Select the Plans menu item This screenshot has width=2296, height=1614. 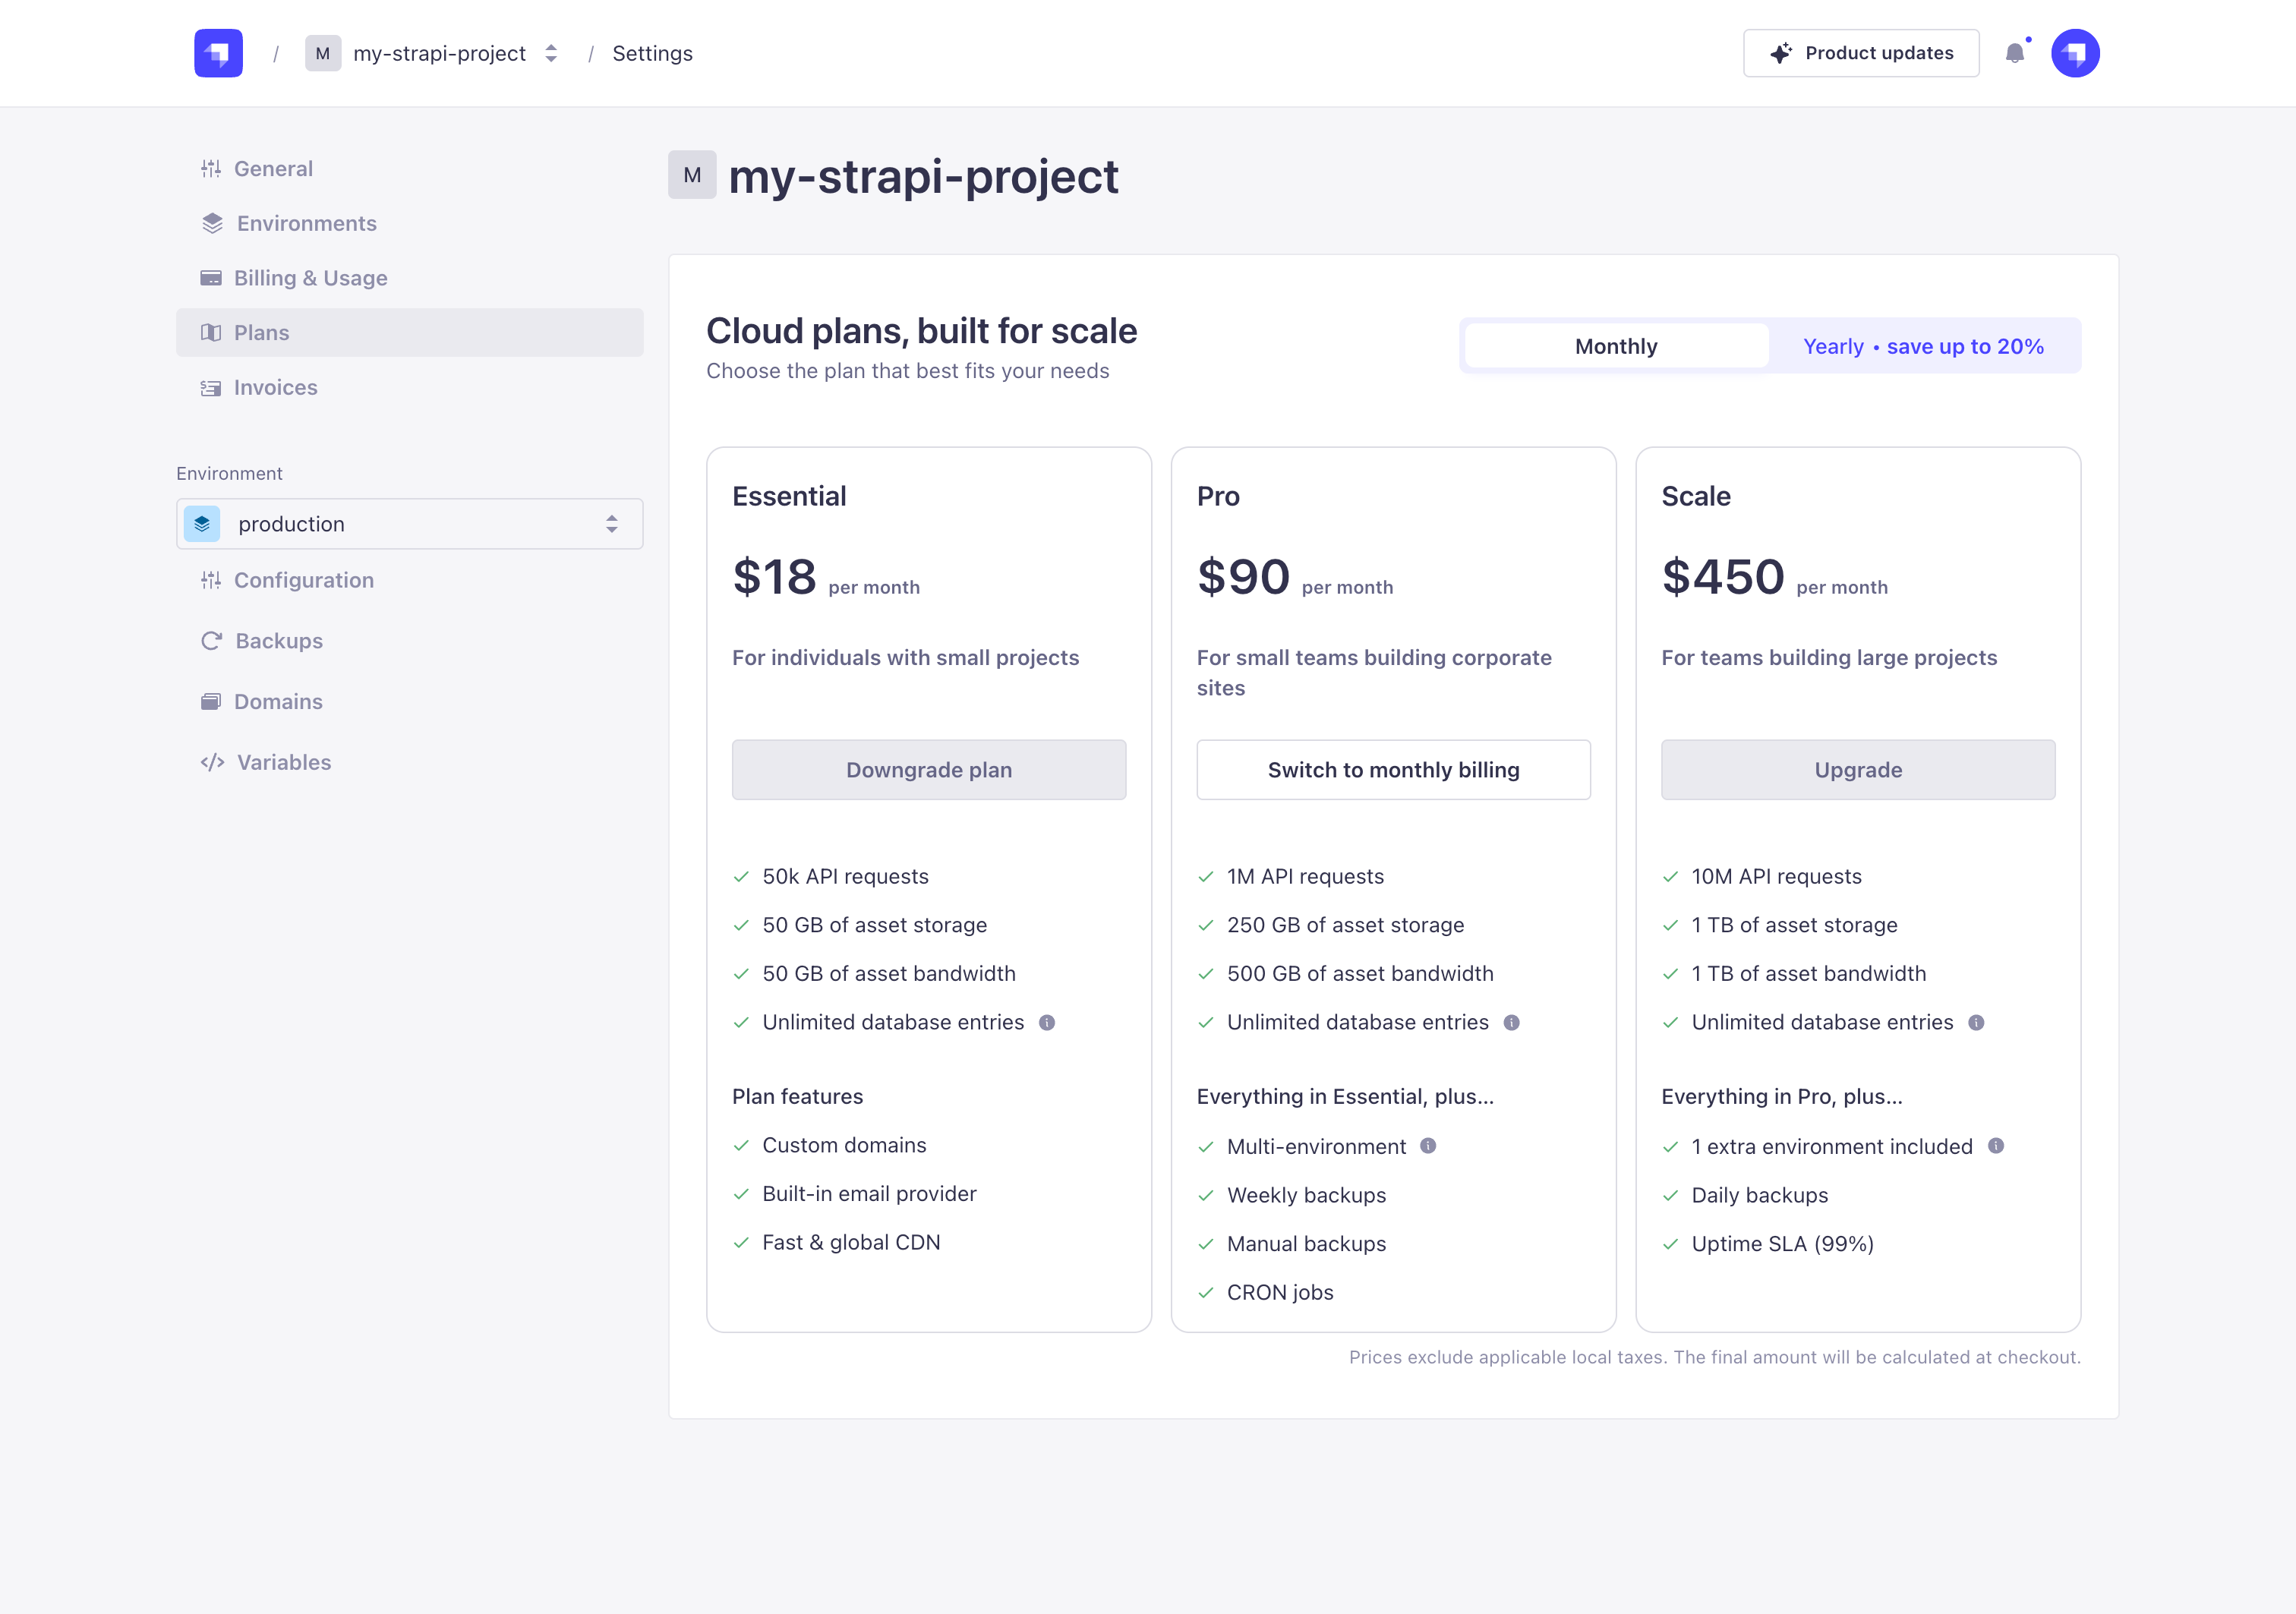pyautogui.click(x=410, y=332)
